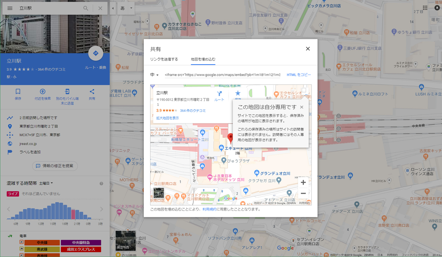Toggle satellite thumbnail in preview map

(159, 193)
